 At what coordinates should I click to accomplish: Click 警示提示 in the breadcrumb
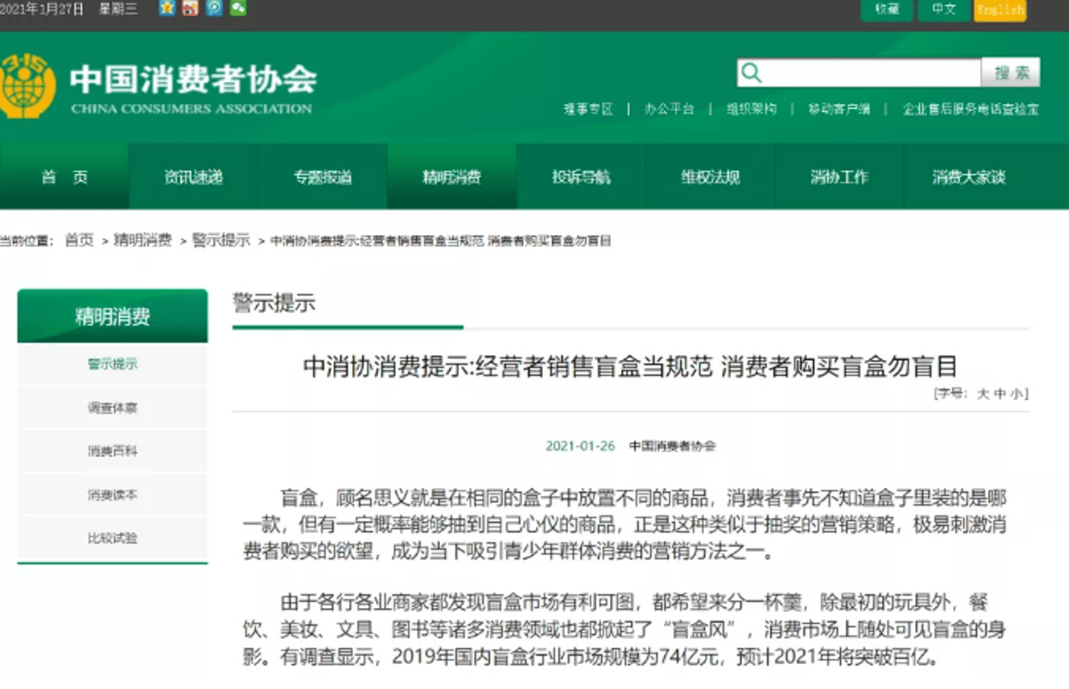tap(221, 241)
